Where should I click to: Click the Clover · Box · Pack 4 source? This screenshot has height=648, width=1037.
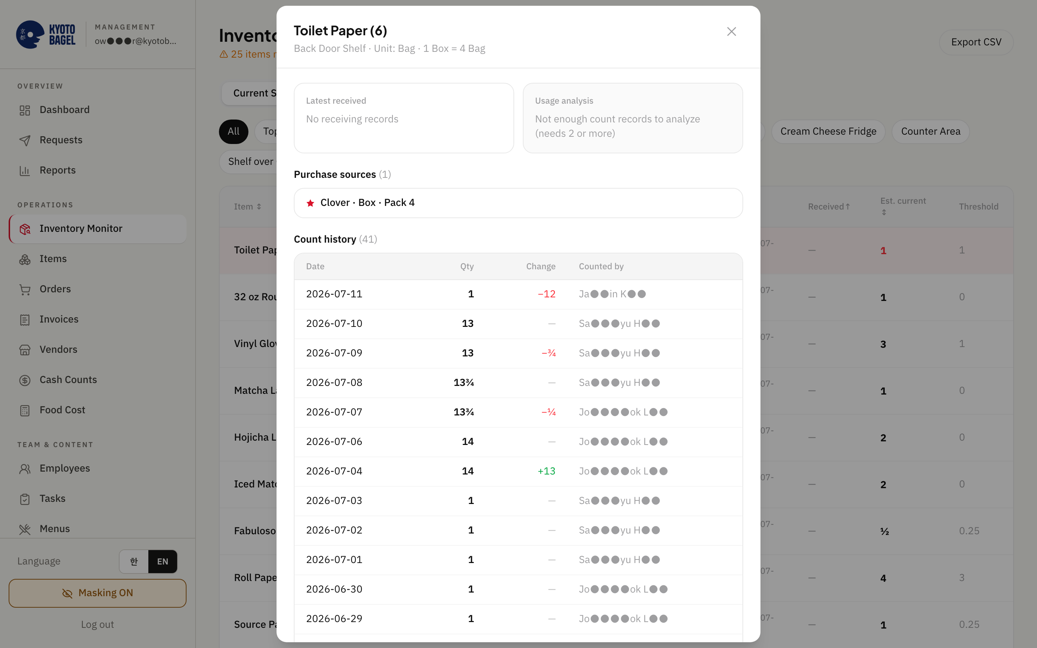tap(518, 203)
